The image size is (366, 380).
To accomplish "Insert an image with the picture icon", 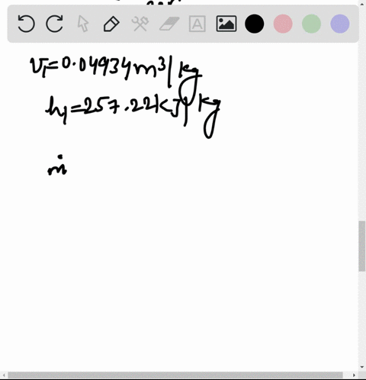I will pos(226,24).
